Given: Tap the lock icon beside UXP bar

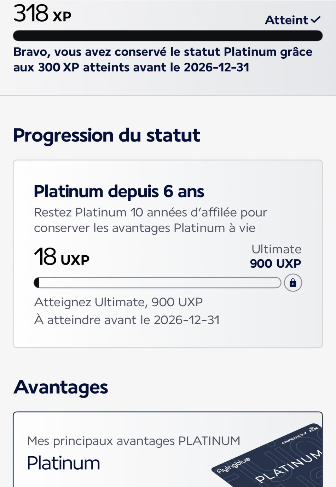Looking at the screenshot, I should tap(293, 283).
